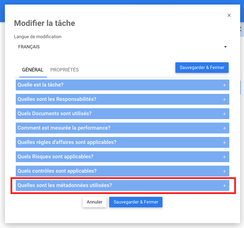Close the Modifier la tâche dialog
Image resolution: width=244 pixels, height=228 pixels.
point(229,15)
